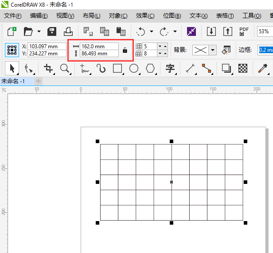273x253 pixels.
Task: Click the table rows field showing 5
Action: (150, 47)
